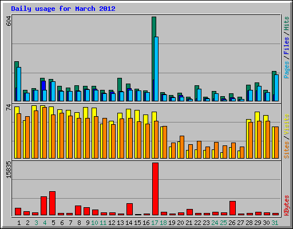Click the vertical 'Visits' legend label

coord(287,125)
